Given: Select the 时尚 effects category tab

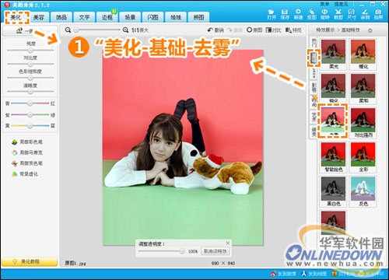Looking at the screenshot, I should click(314, 102).
